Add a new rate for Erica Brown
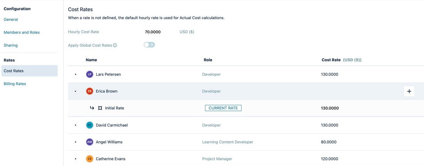424x166 pixels. click(409, 91)
